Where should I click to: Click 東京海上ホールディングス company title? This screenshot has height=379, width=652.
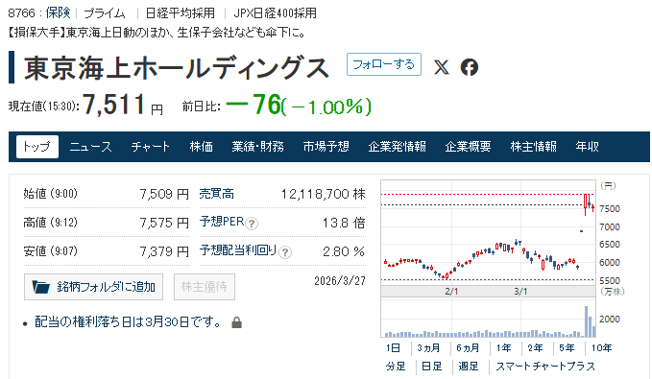click(177, 68)
